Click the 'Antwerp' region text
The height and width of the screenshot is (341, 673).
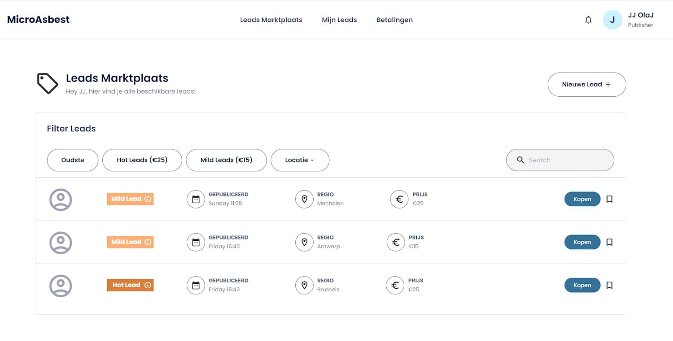point(328,247)
